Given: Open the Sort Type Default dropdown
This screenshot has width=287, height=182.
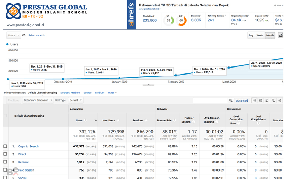Looking at the screenshot, I should (x=76, y=100).
